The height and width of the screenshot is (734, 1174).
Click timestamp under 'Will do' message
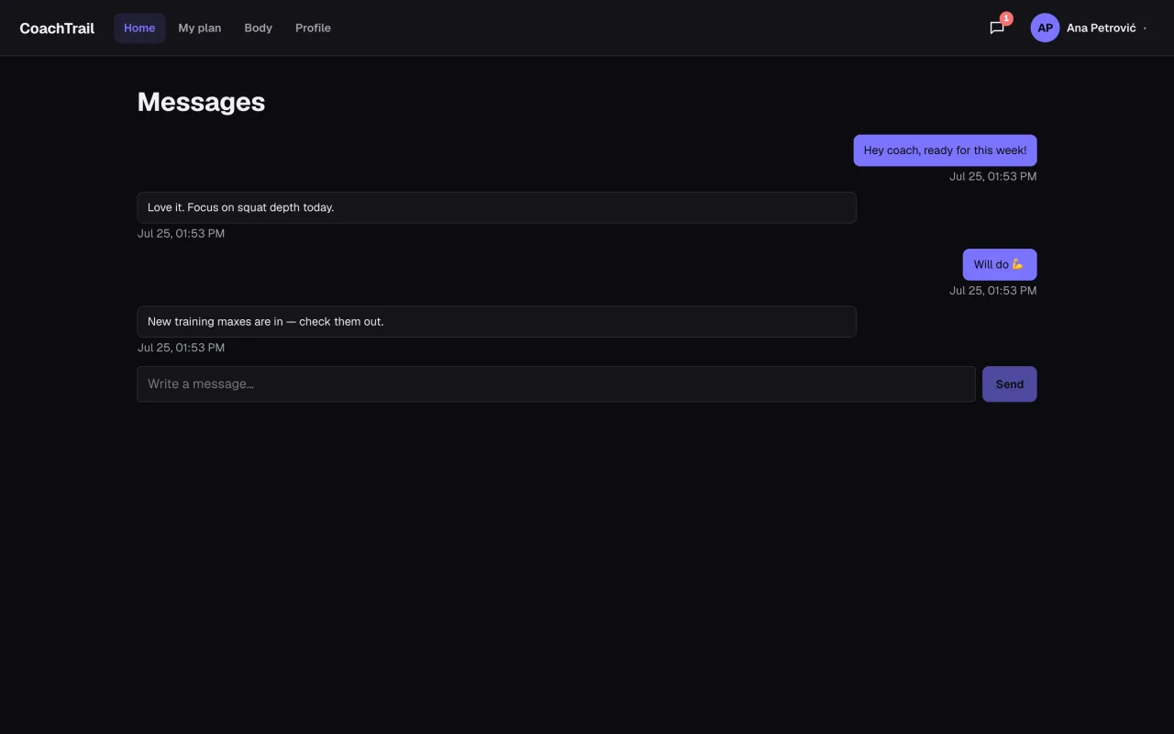click(x=992, y=291)
